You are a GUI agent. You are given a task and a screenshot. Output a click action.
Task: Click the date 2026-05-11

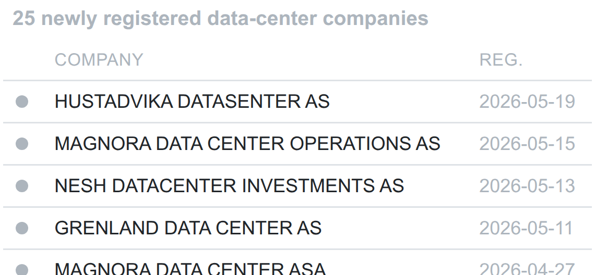click(x=526, y=228)
